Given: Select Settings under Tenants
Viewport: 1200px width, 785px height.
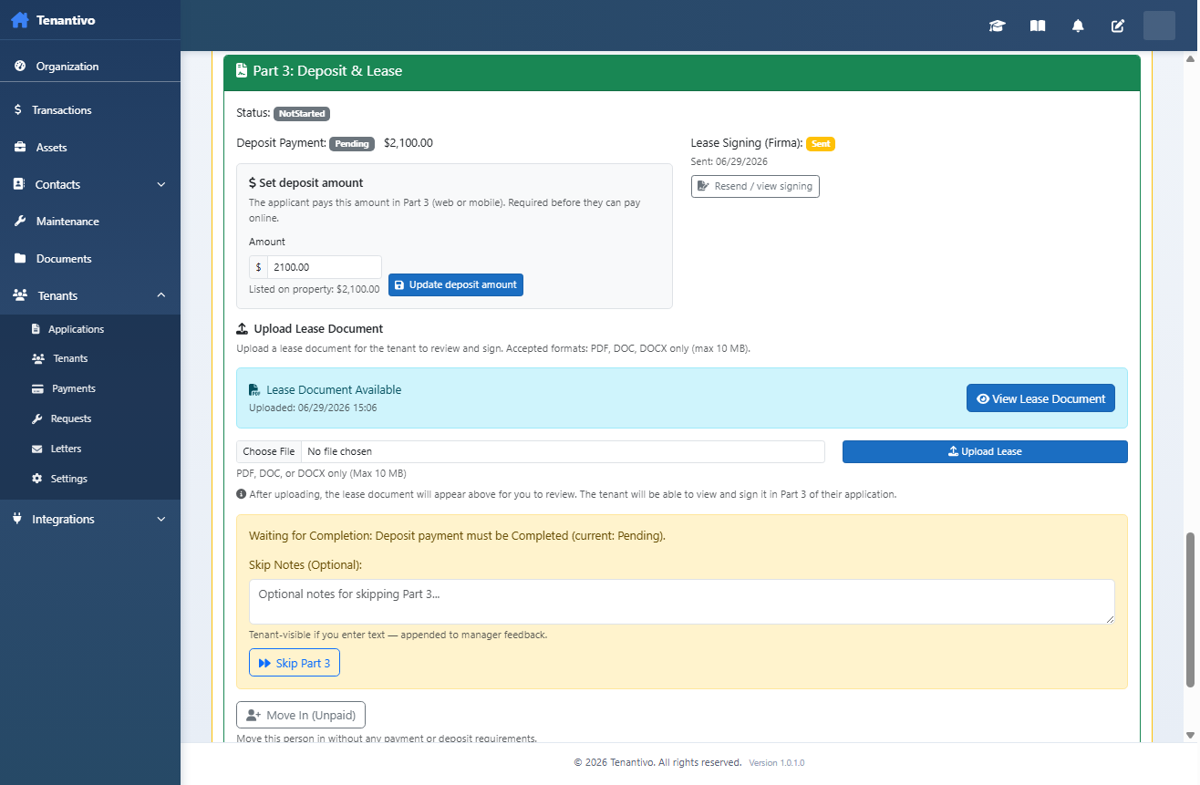Looking at the screenshot, I should (x=90, y=479).
